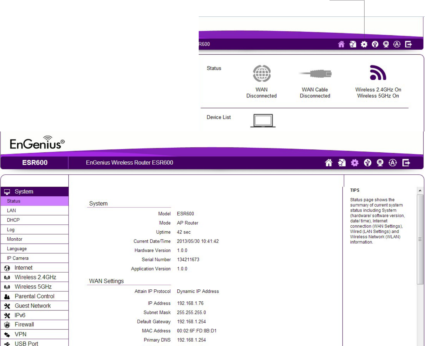Click the "Device List" label
This screenshot has width=425, height=346.
tap(219, 117)
